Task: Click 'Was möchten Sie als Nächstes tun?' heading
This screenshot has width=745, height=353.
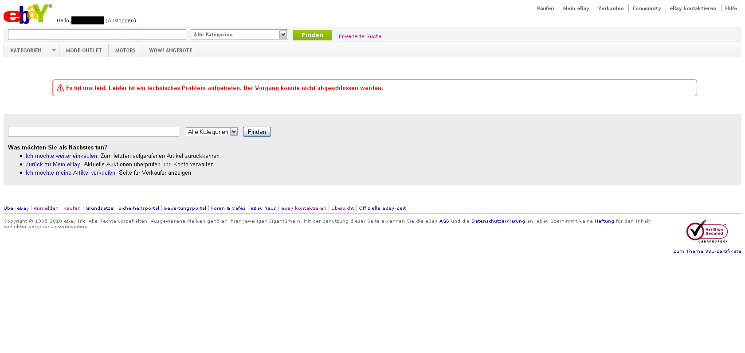Action: [x=58, y=147]
